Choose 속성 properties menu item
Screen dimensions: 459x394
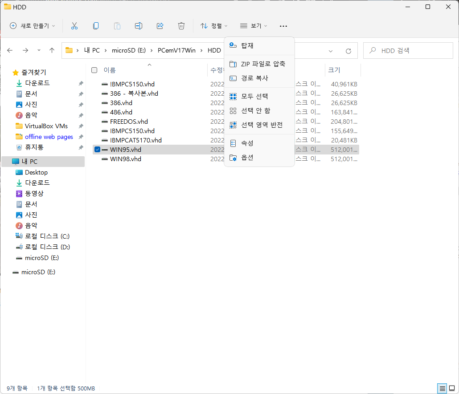tap(259, 143)
